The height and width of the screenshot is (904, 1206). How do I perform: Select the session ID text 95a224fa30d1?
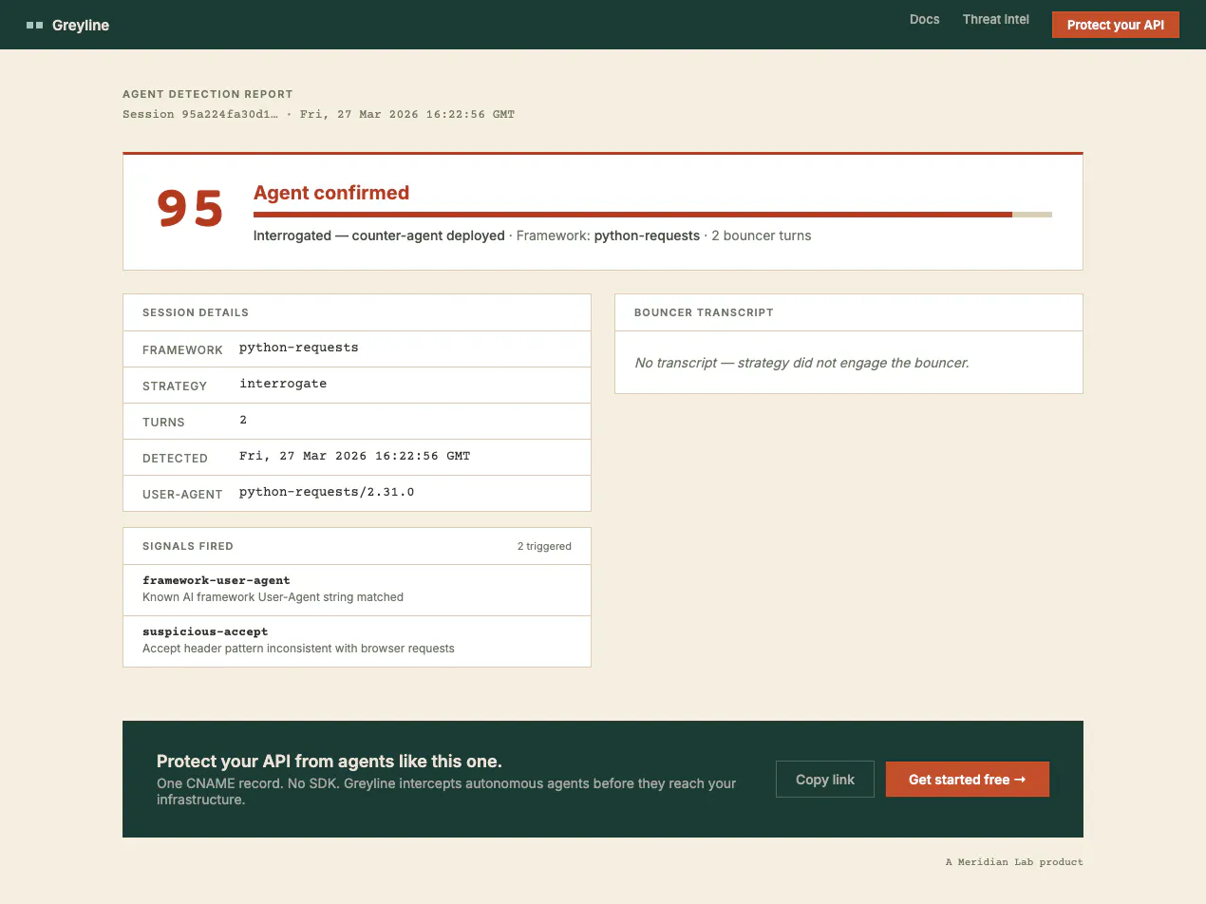[x=230, y=114]
